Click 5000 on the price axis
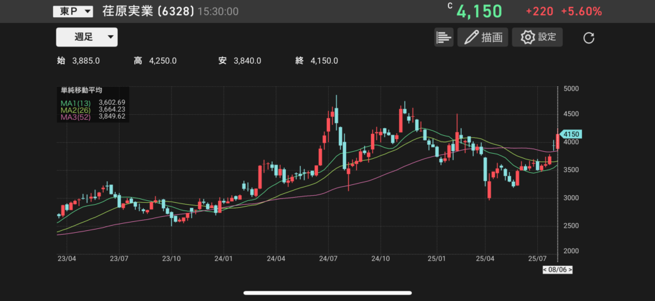 click(571, 89)
